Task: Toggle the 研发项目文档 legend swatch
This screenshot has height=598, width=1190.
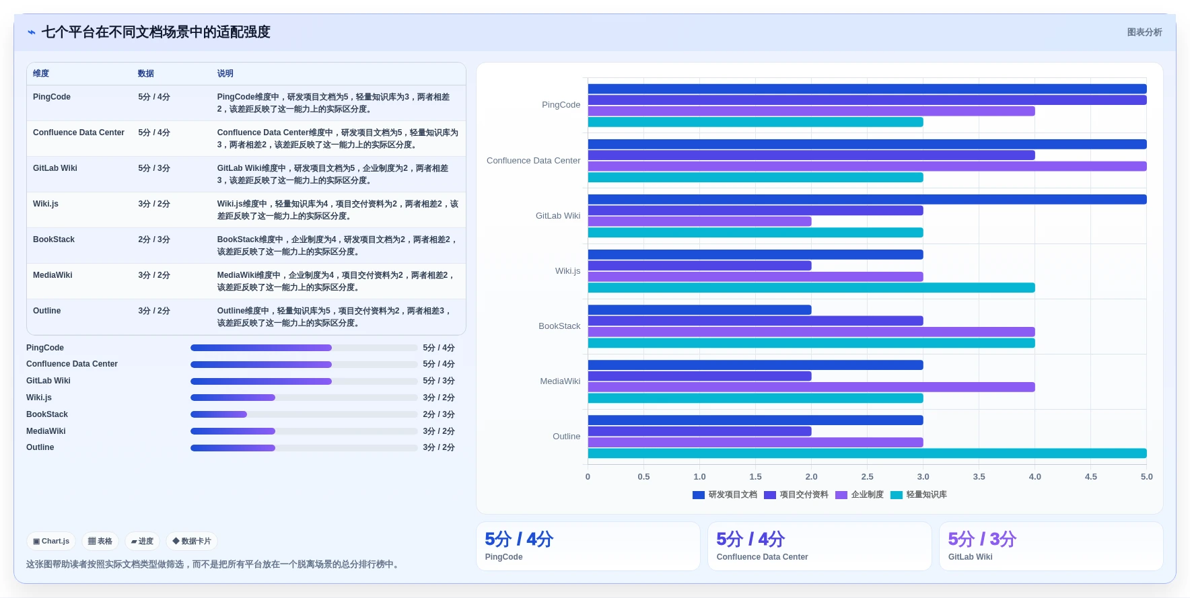Action: (x=699, y=495)
